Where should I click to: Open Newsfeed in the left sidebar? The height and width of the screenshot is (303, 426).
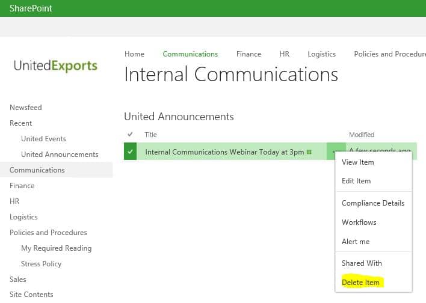coord(26,108)
